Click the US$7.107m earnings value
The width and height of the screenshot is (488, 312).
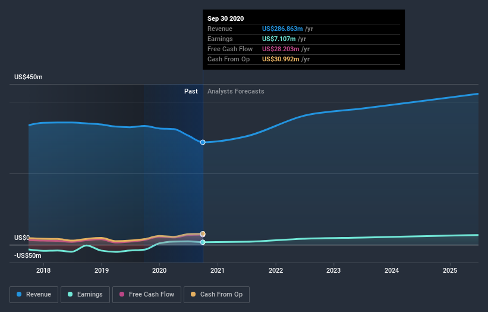(279, 39)
